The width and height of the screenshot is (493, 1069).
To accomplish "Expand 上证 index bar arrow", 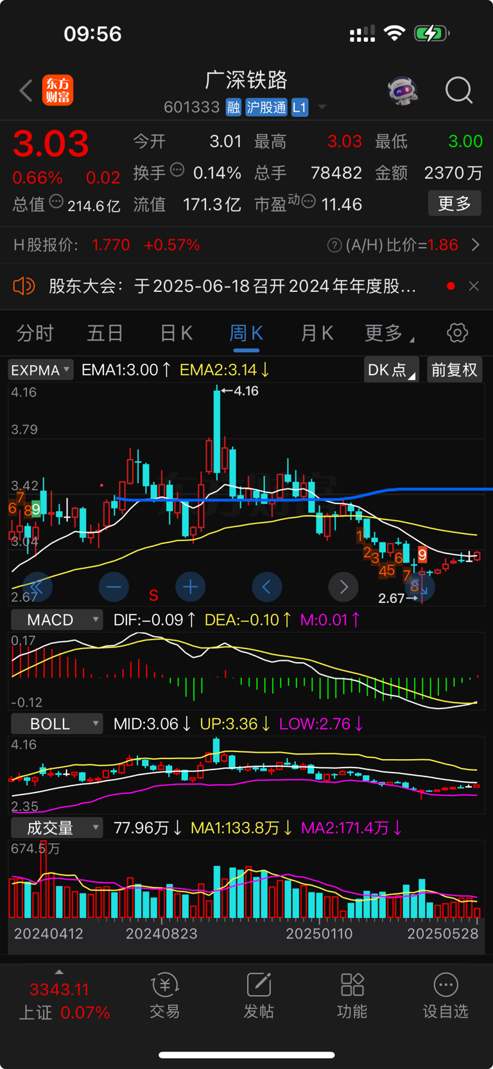I will click(x=59, y=972).
